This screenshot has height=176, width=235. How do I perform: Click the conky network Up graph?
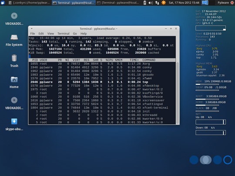[x=211, y=122]
